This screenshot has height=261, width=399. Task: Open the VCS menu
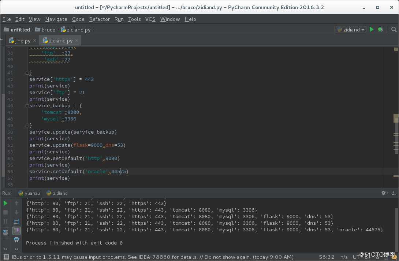[x=150, y=19]
